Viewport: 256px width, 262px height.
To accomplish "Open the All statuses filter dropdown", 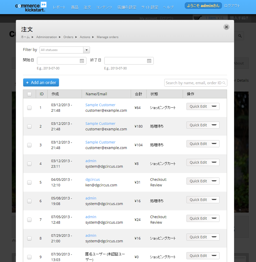I will coord(86,50).
